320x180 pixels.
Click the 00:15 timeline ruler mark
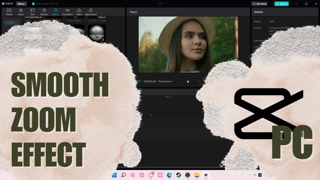tap(168, 97)
